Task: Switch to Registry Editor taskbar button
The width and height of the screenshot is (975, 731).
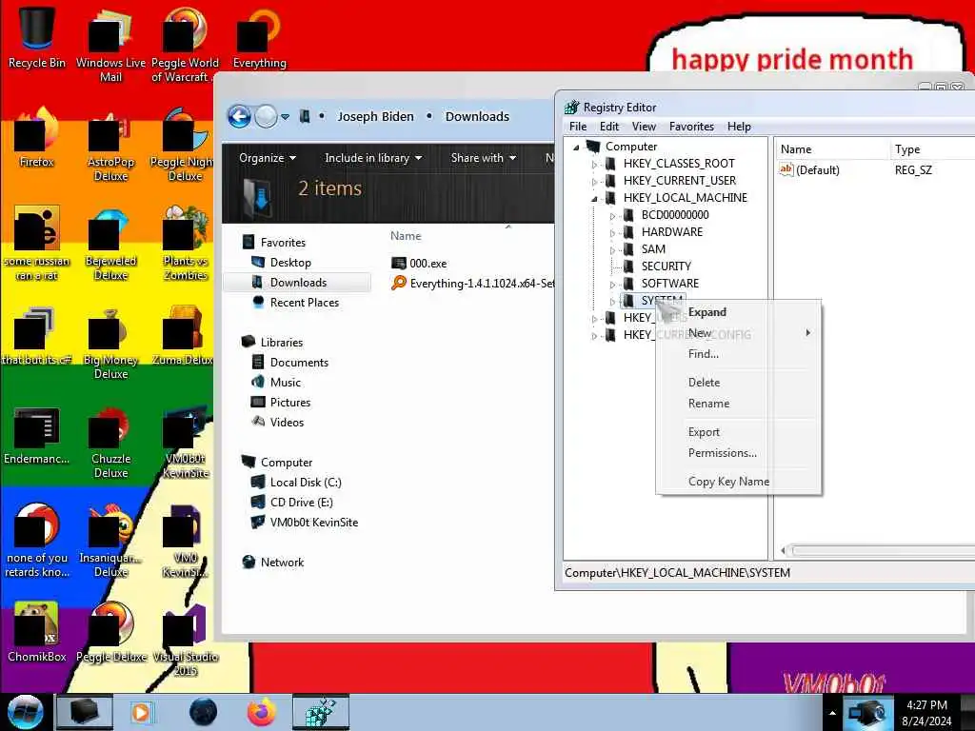Action: point(321,712)
